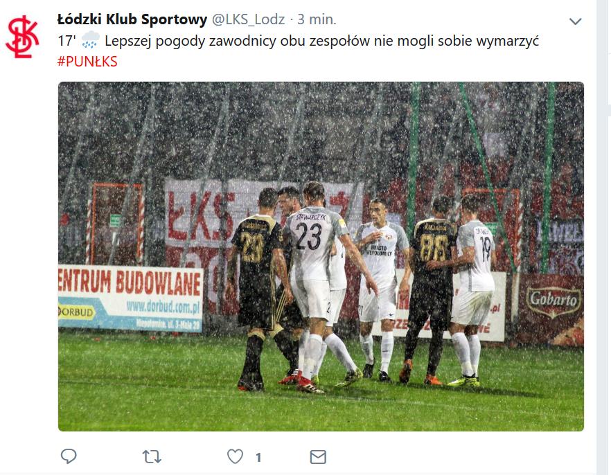Visit the @LKS_Lodz handle link

[x=248, y=19]
